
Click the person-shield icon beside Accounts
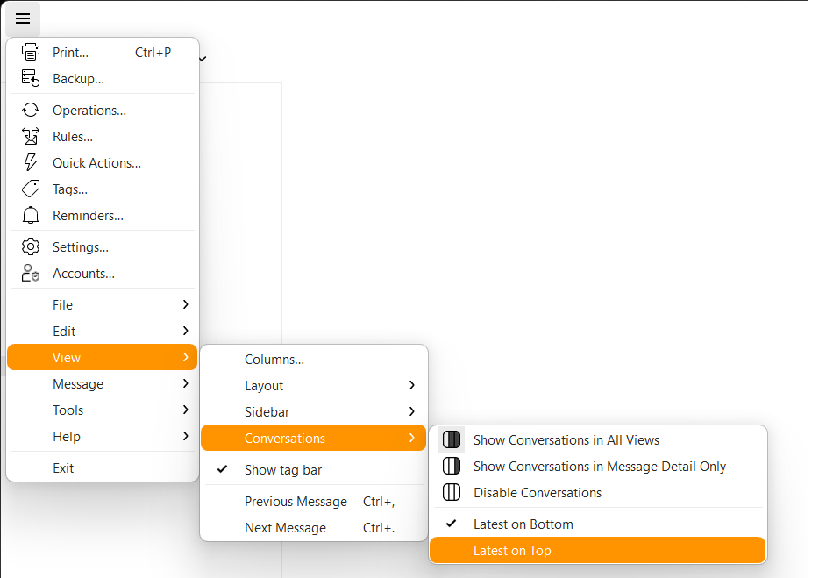pos(31,274)
